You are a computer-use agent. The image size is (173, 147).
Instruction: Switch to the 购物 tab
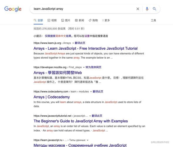(x=93, y=20)
